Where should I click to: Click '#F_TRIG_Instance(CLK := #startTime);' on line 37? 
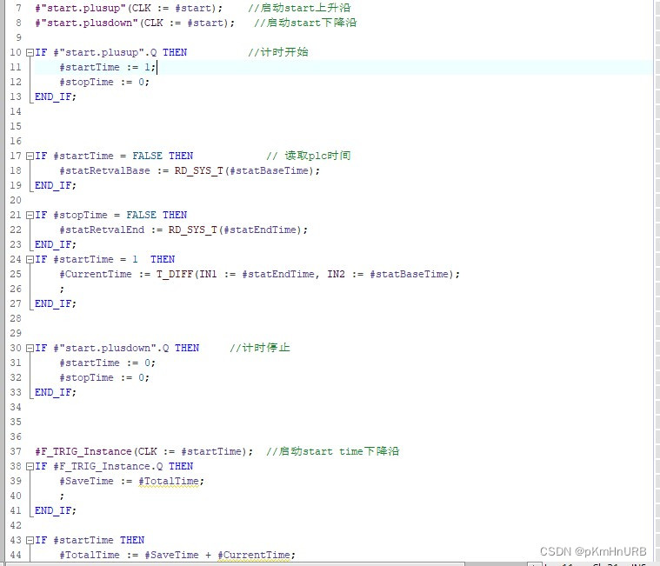click(144, 451)
